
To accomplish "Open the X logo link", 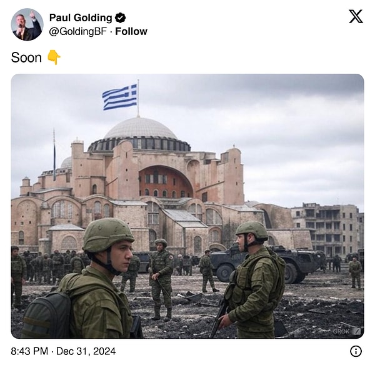I will point(356,16).
